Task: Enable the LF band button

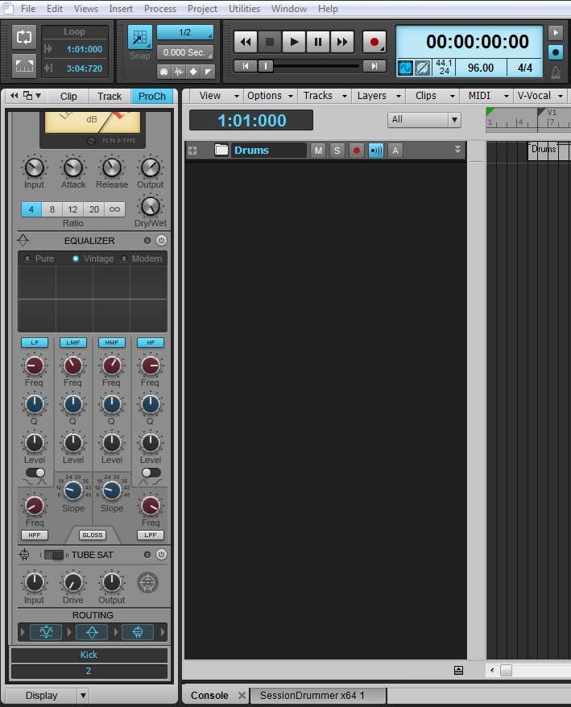Action: pyautogui.click(x=34, y=342)
